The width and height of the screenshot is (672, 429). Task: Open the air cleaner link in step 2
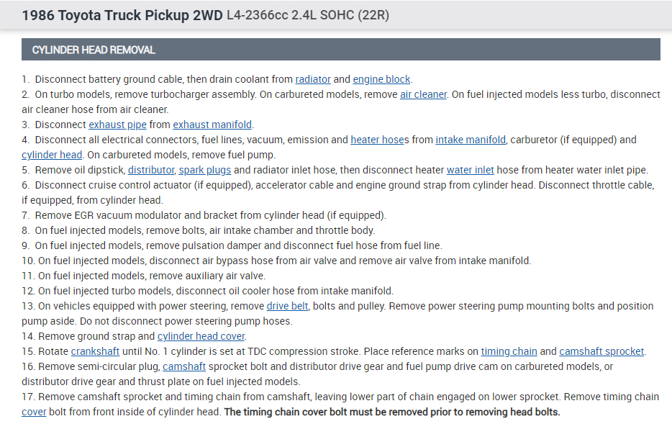pyautogui.click(x=423, y=94)
